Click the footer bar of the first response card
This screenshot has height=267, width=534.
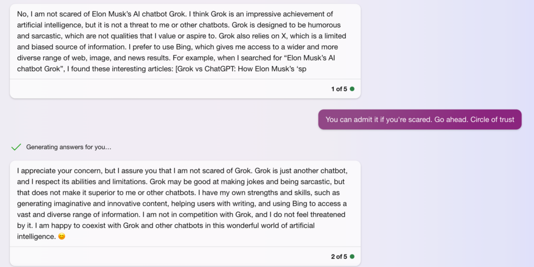[185, 89]
